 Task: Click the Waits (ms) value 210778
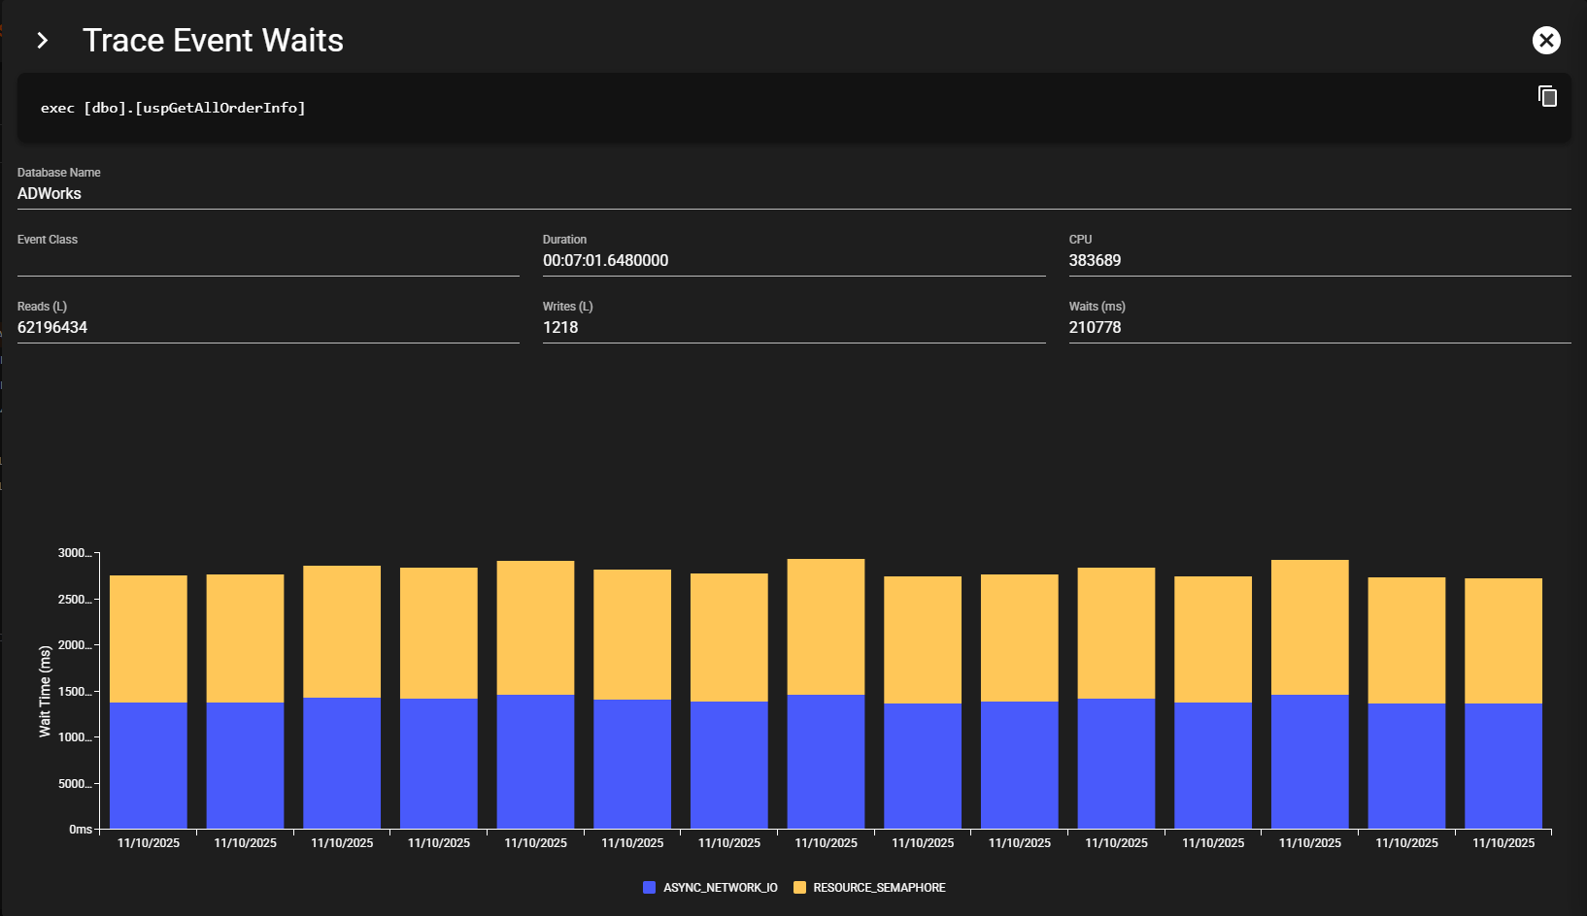pos(1095,327)
